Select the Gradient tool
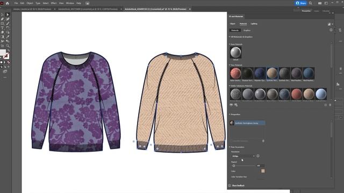The width and height of the screenshot is (344, 193). pos(2,37)
